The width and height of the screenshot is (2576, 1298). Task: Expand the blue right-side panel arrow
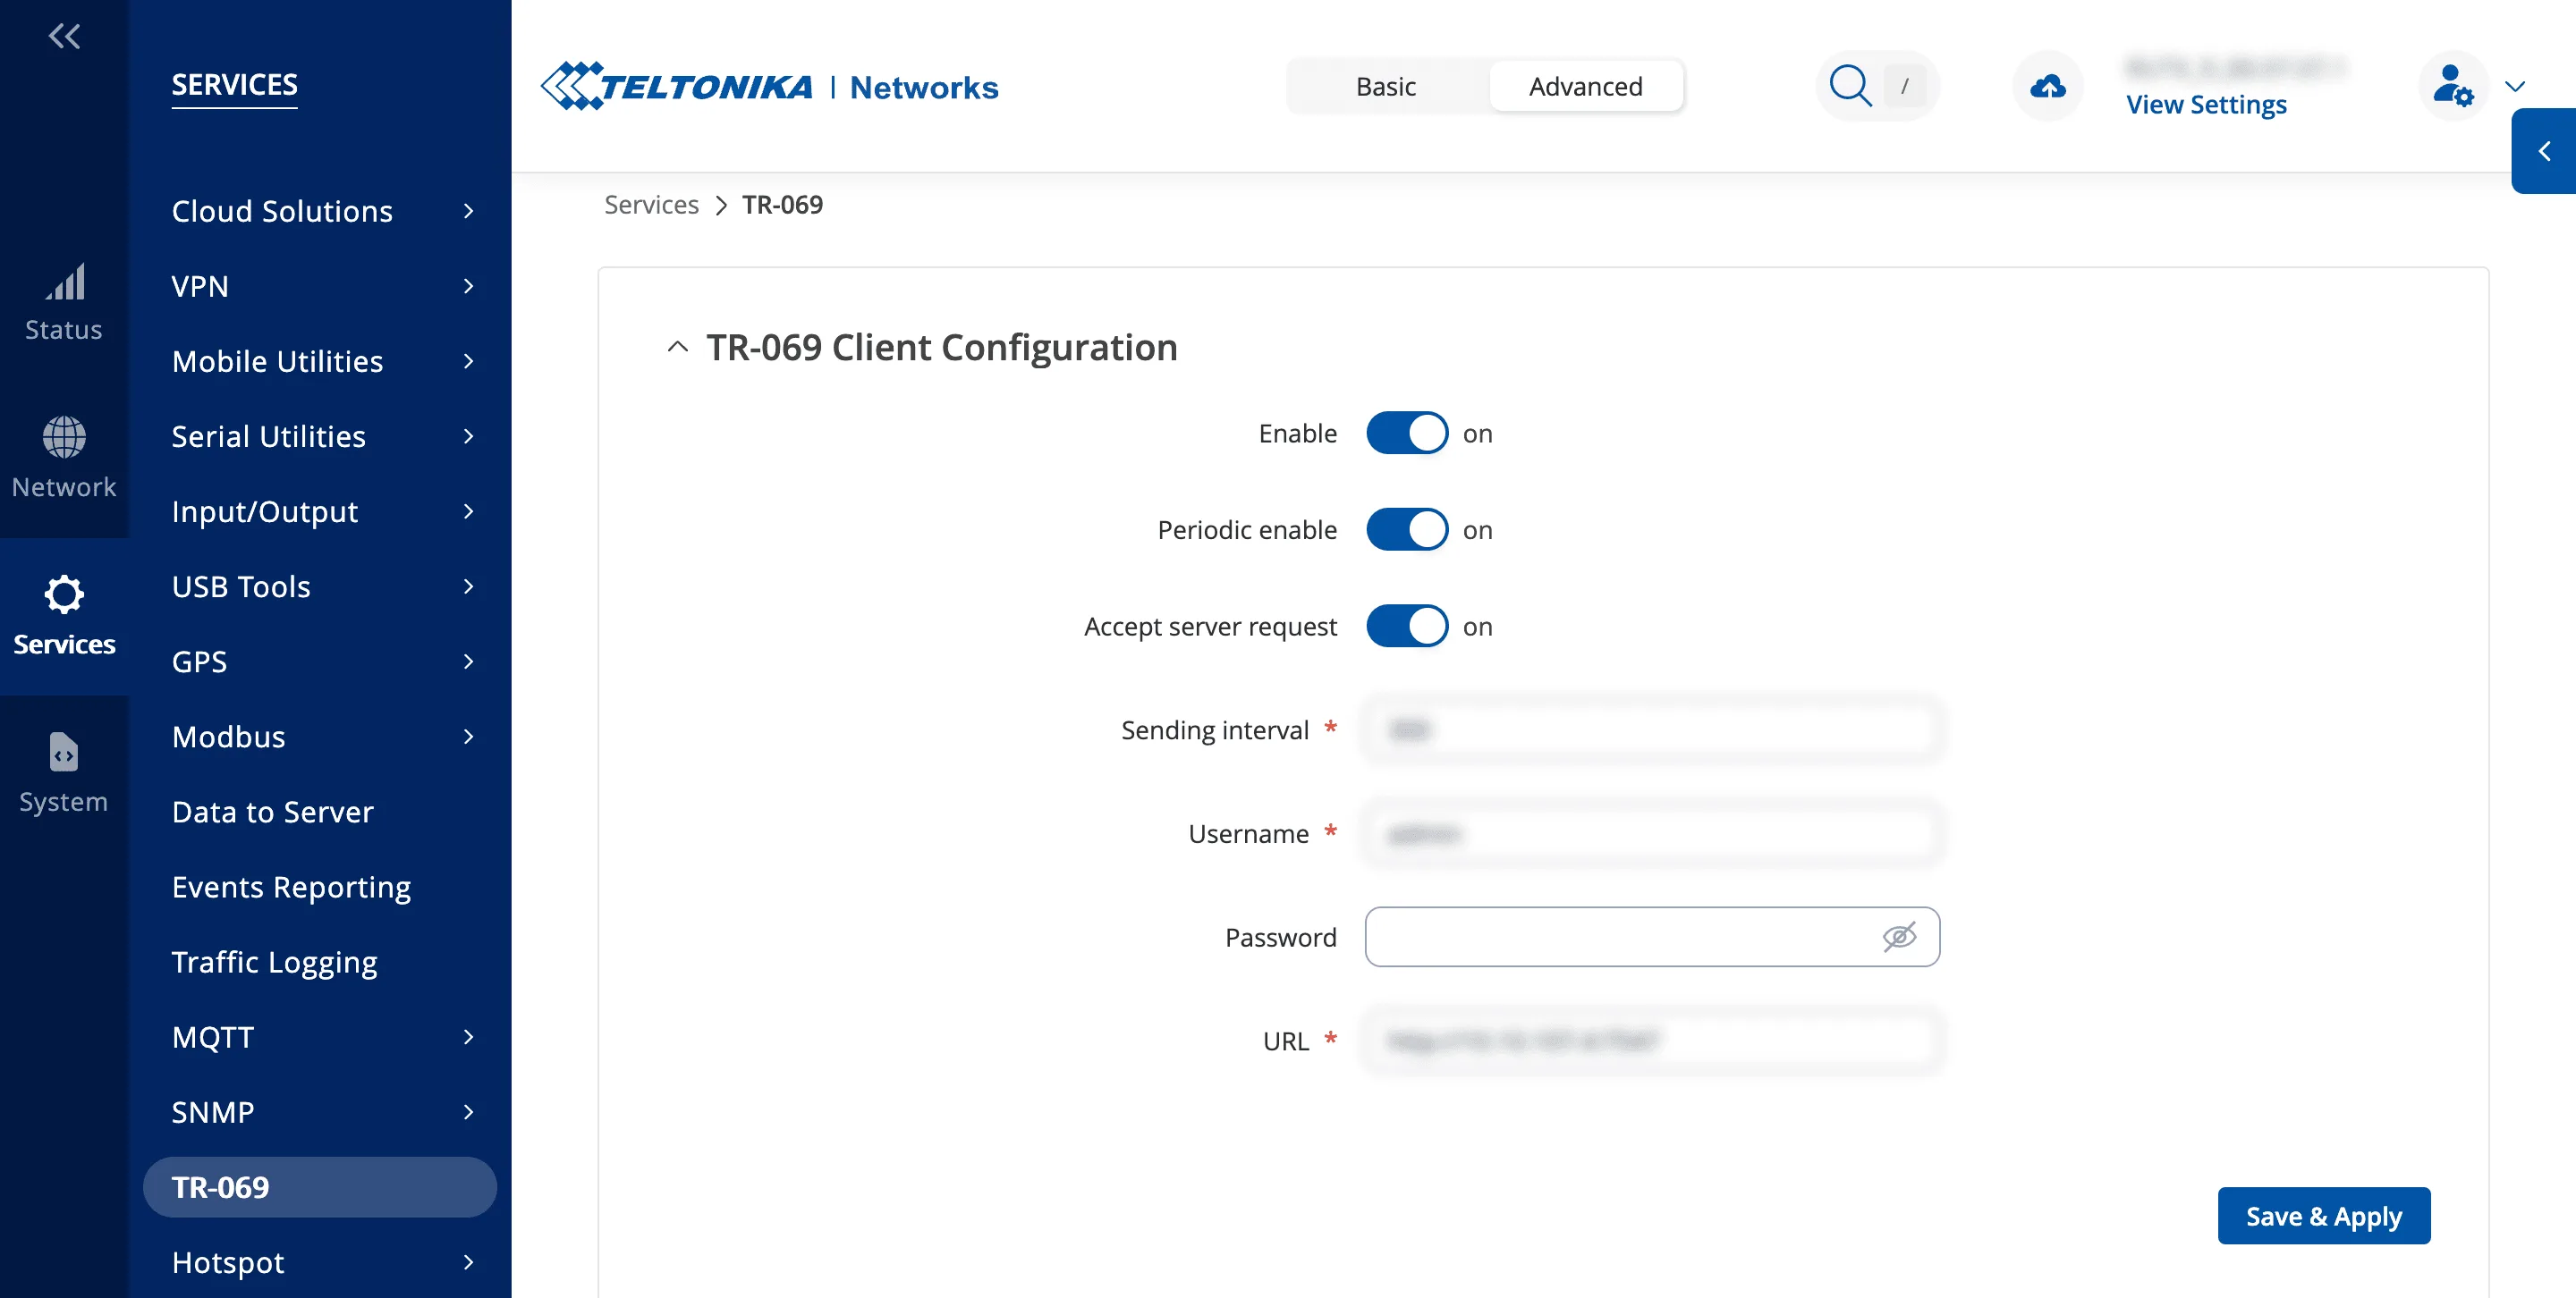pyautogui.click(x=2544, y=151)
